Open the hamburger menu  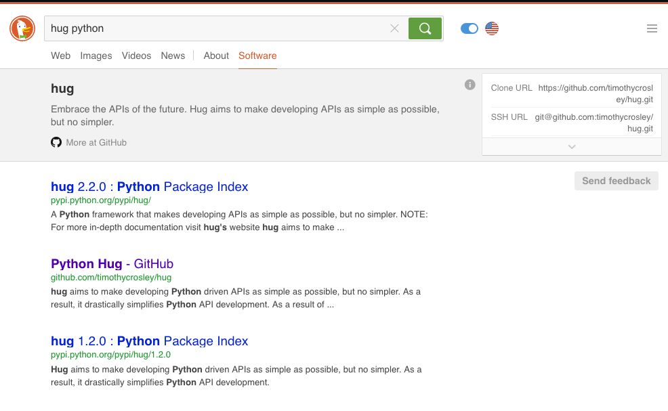[652, 28]
